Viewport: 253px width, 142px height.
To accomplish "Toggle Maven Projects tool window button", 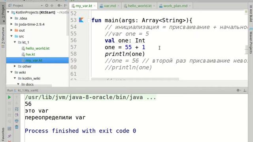I will click(251, 41).
